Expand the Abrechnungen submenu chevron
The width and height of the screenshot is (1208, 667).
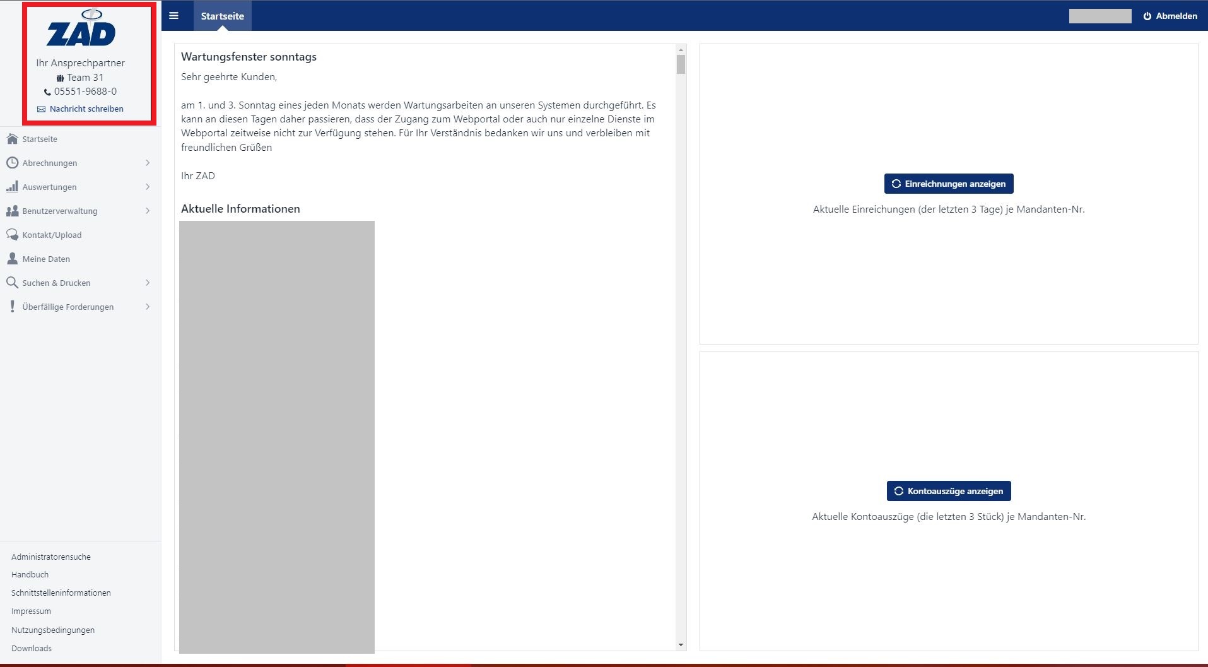pyautogui.click(x=148, y=163)
